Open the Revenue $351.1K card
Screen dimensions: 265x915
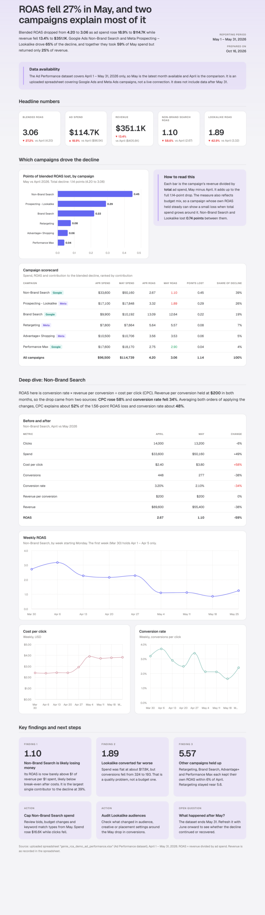132,129
